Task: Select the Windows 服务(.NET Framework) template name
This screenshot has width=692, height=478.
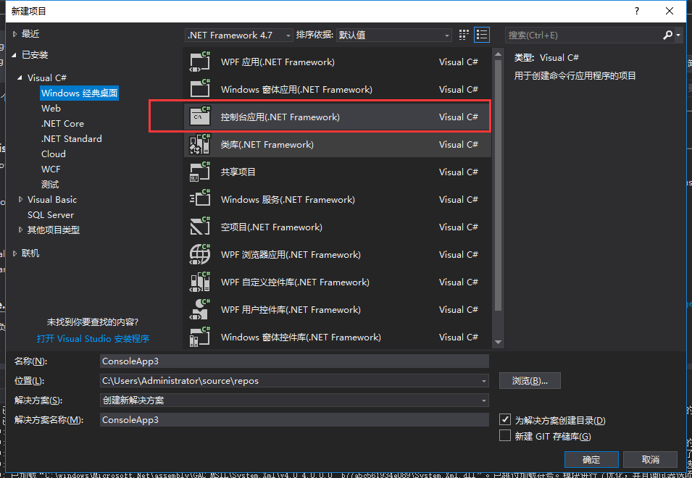Action: tap(288, 199)
